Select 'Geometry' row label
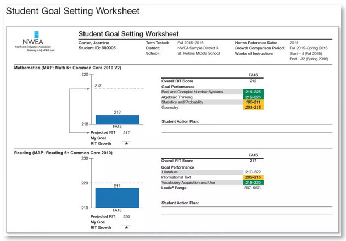 point(170,108)
